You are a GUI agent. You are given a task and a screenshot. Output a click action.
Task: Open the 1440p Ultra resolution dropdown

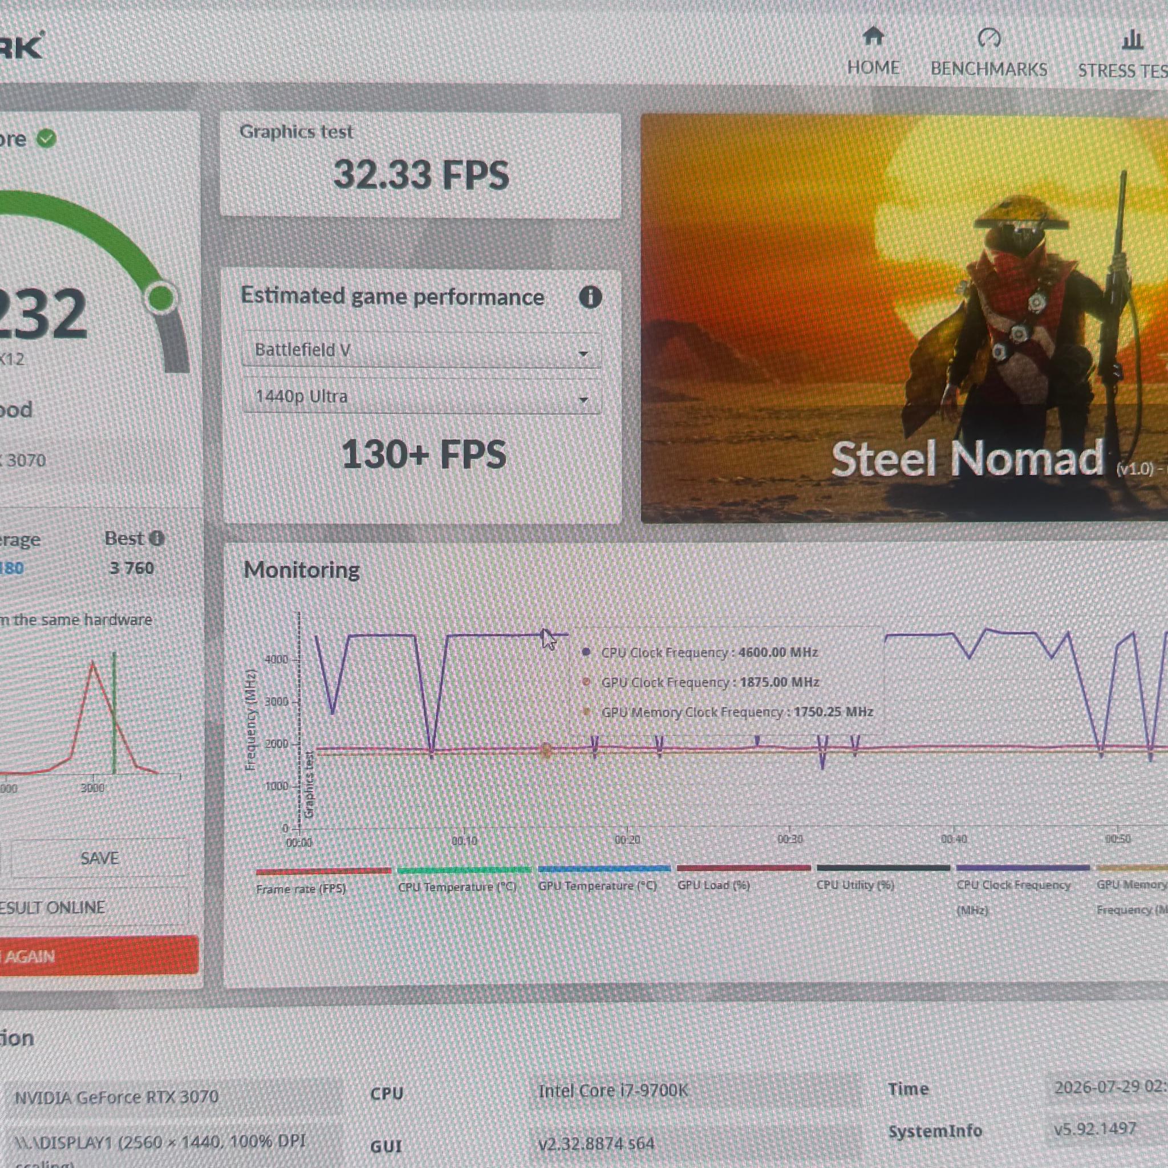pos(421,397)
